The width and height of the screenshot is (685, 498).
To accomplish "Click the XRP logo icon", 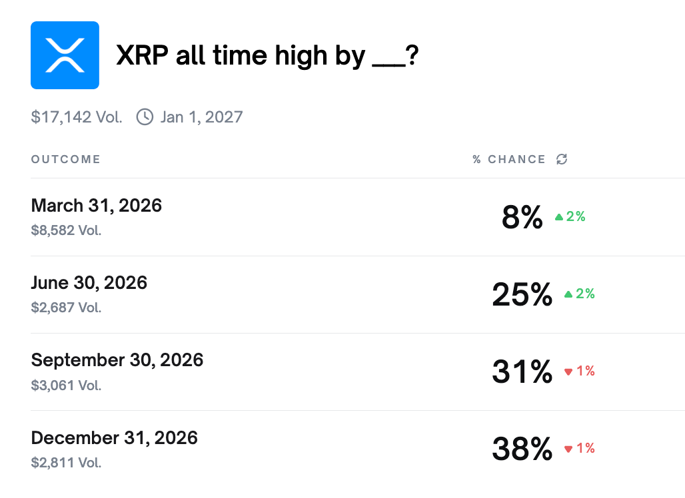I will 64,55.
